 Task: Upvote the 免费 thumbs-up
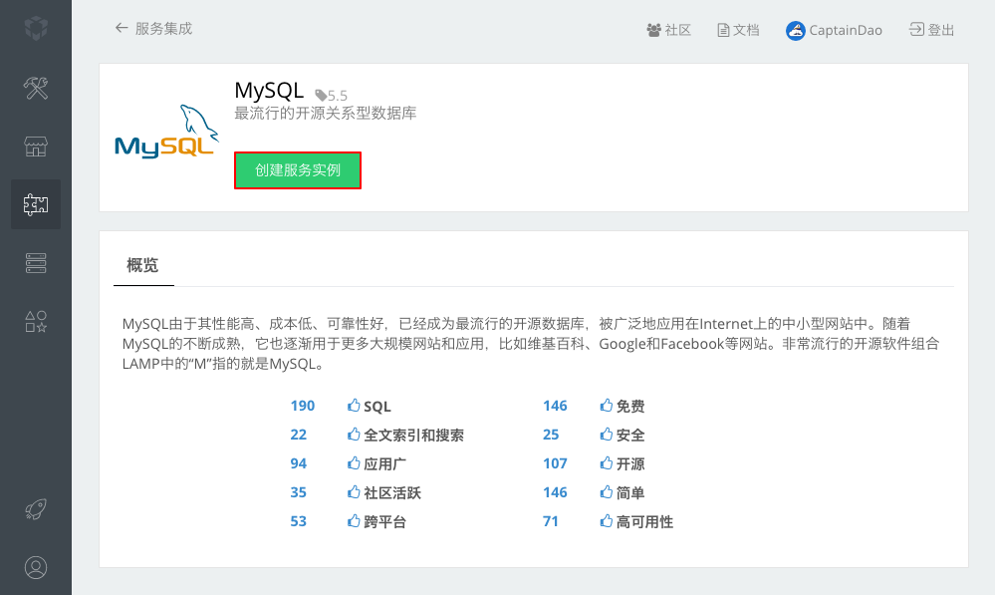(x=606, y=406)
